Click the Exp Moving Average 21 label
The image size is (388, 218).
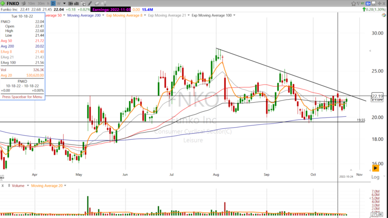point(167,15)
